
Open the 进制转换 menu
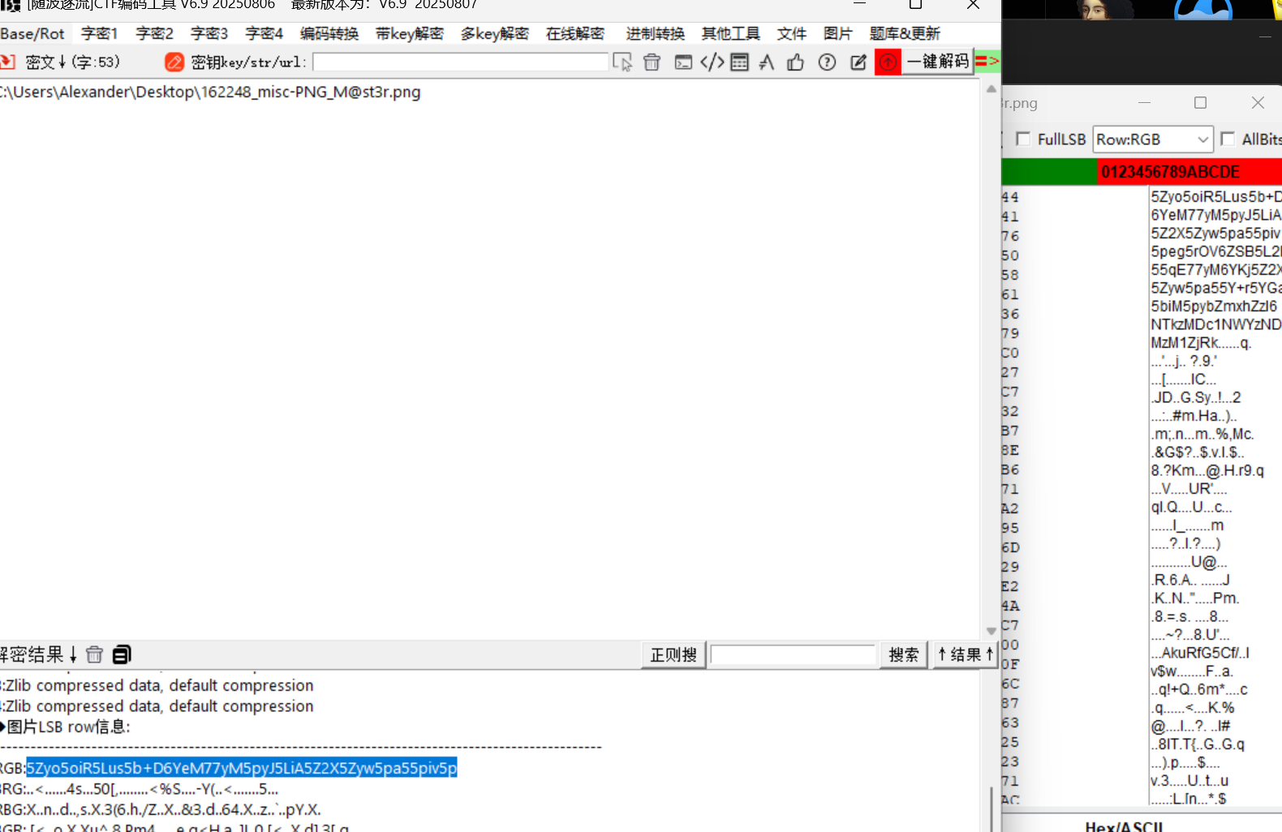click(656, 33)
